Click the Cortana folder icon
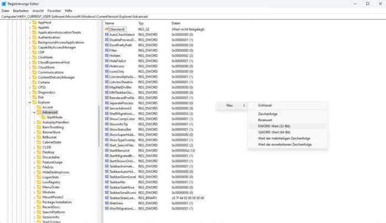This screenshot has height=223, width=386. (x=34, y=83)
